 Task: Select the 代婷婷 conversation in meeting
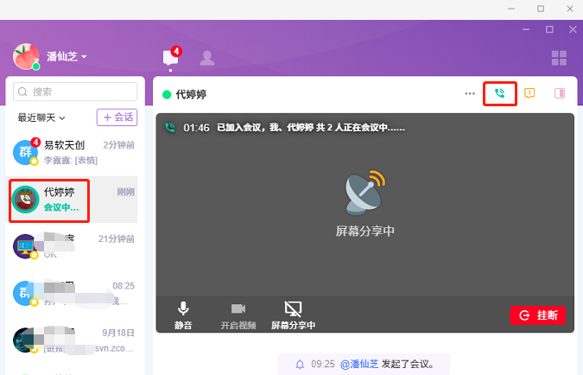[x=74, y=200]
